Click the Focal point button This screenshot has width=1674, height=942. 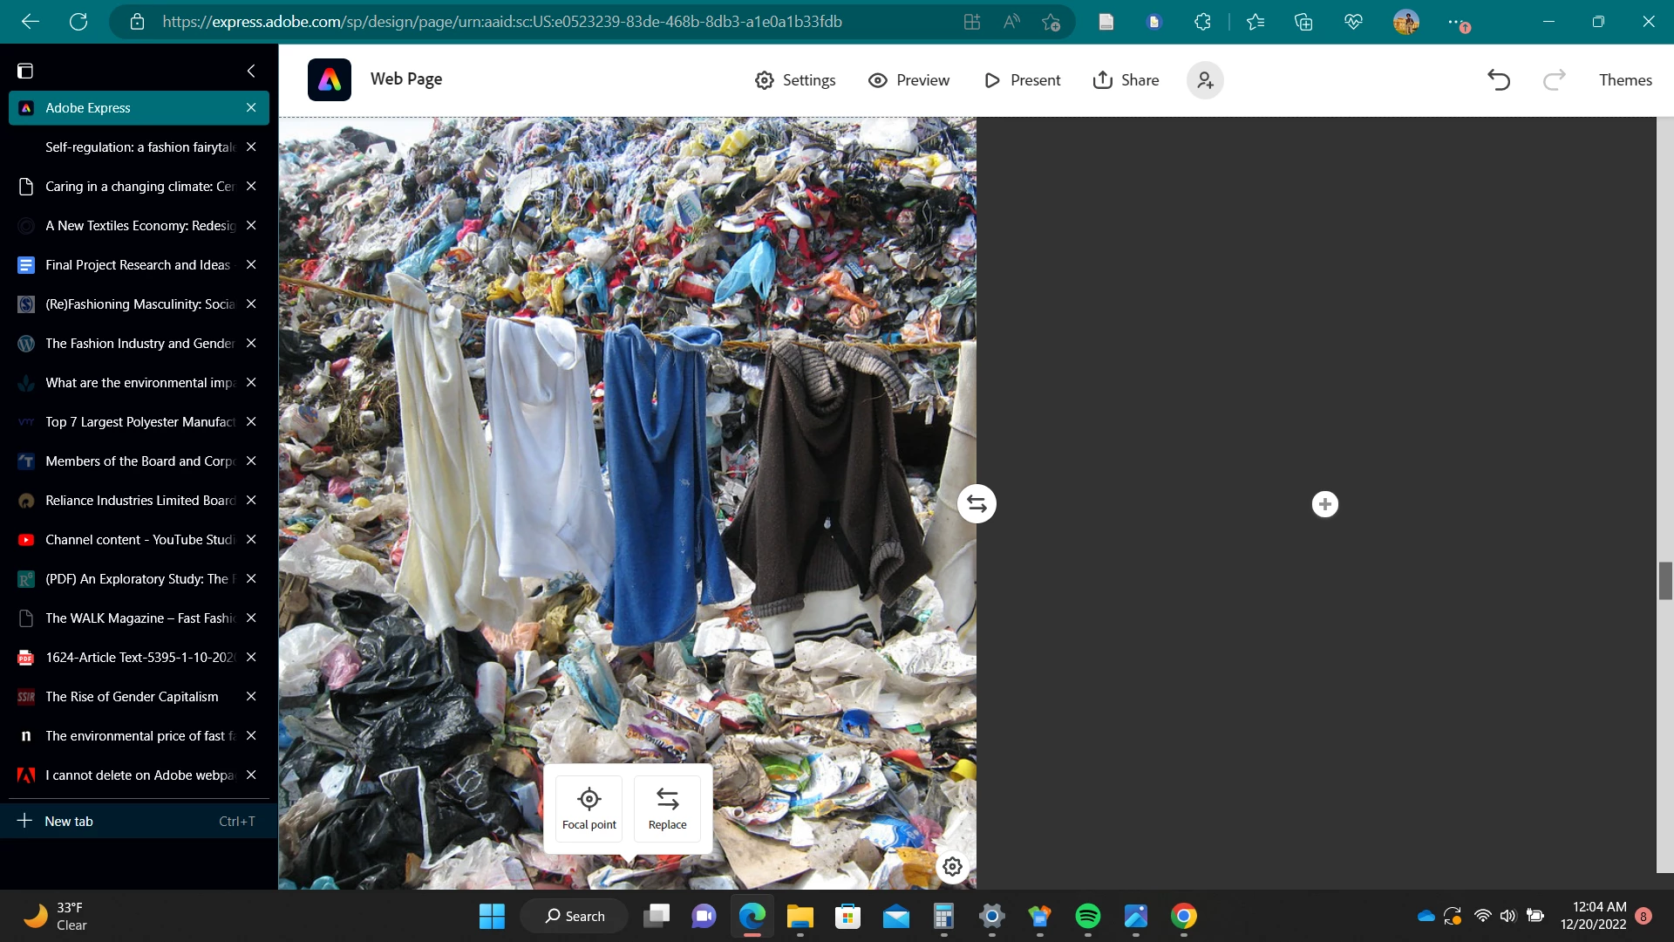tap(589, 809)
